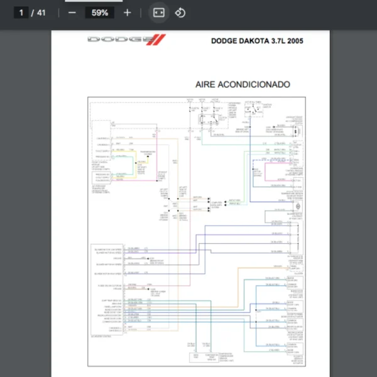
Task: Click the A/C compressor clutch component
Action: pyautogui.click(x=297, y=130)
